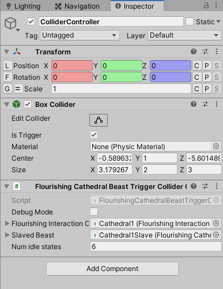Copy Scale with the C button
This screenshot has height=289, width=223.
(x=197, y=89)
